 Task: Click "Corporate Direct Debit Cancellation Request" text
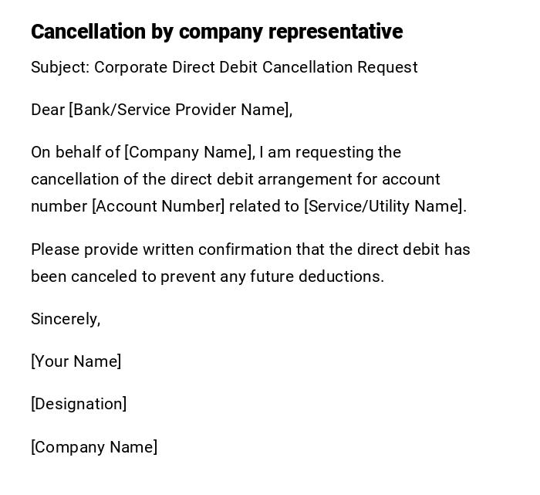(x=255, y=67)
